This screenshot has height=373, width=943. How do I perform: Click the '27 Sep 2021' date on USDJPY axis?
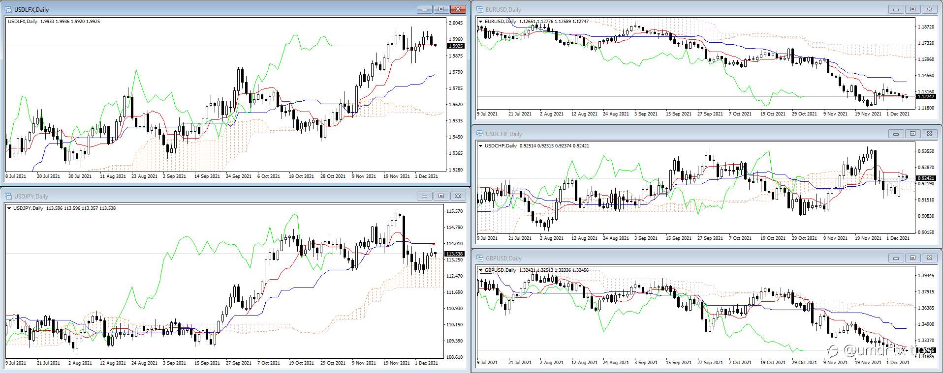239,363
